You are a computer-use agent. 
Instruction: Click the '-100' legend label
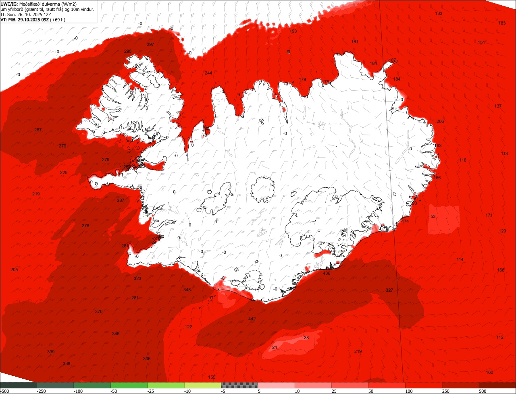click(78, 391)
